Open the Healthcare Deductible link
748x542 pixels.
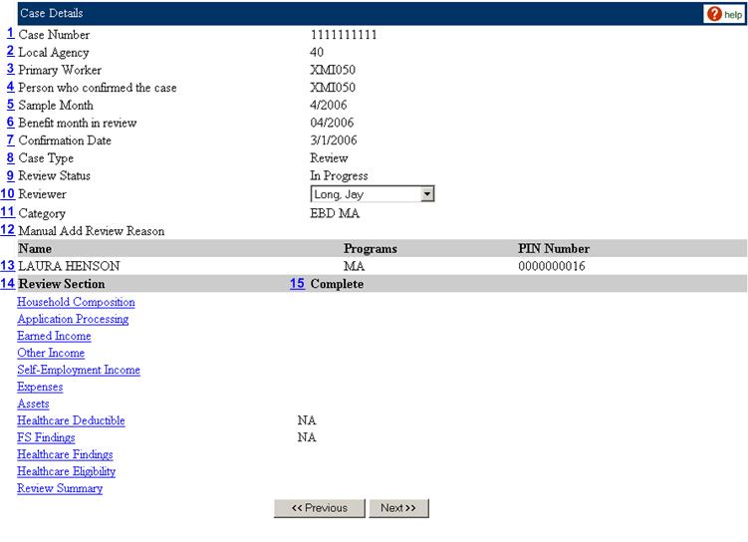tap(71, 420)
